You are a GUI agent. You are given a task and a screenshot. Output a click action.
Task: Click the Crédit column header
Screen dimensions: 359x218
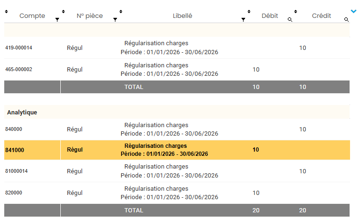[x=321, y=16]
